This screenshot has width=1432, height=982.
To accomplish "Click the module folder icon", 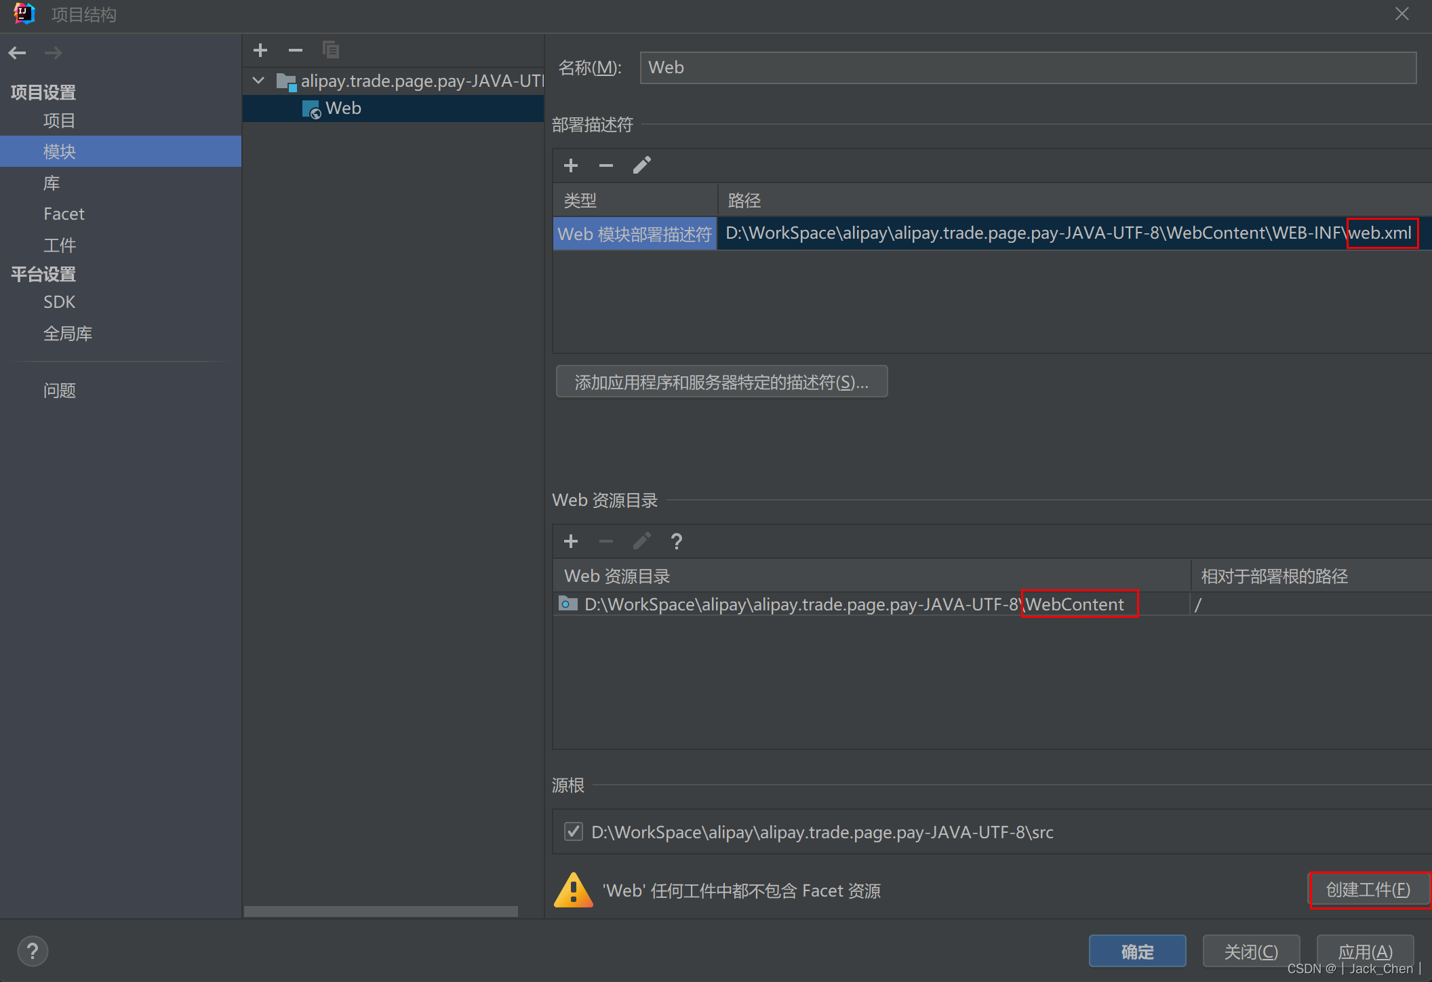I will point(286,82).
